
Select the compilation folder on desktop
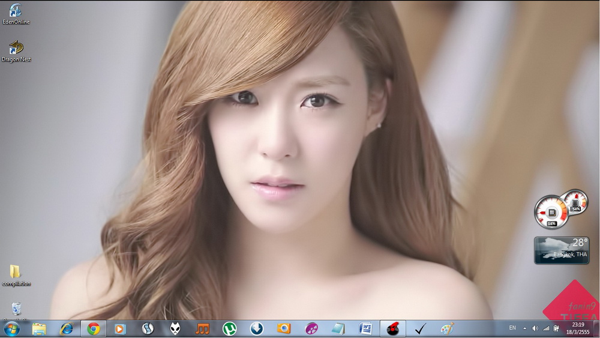(16, 275)
